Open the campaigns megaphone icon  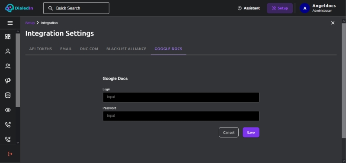click(x=8, y=81)
